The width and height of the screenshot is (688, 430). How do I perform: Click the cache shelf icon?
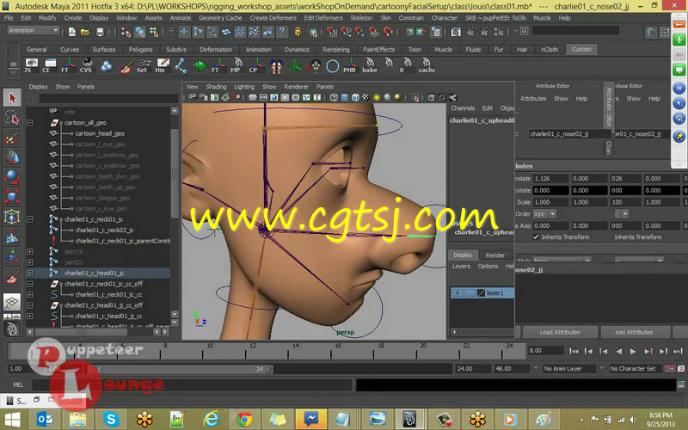[426, 65]
